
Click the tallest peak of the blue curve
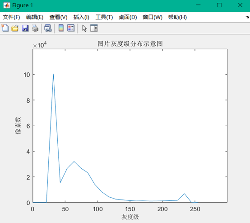pos(53,74)
